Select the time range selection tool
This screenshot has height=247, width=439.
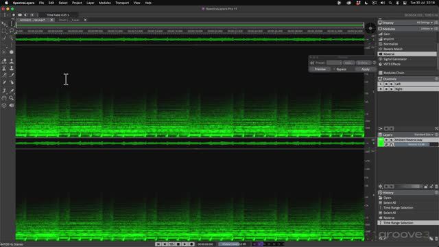click(12, 25)
